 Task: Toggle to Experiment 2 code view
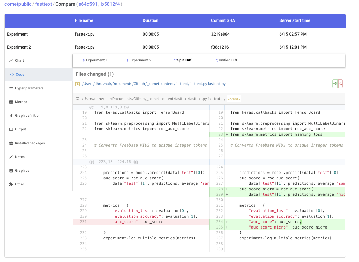[x=139, y=59]
